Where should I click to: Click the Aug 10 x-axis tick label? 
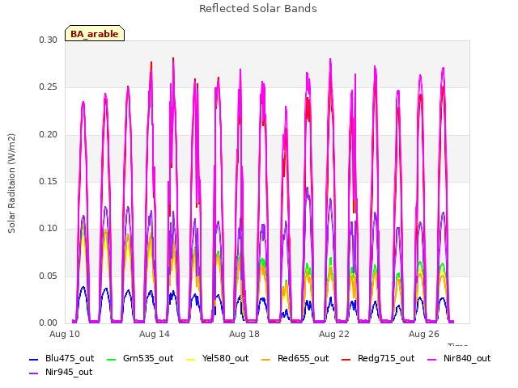[65, 334]
